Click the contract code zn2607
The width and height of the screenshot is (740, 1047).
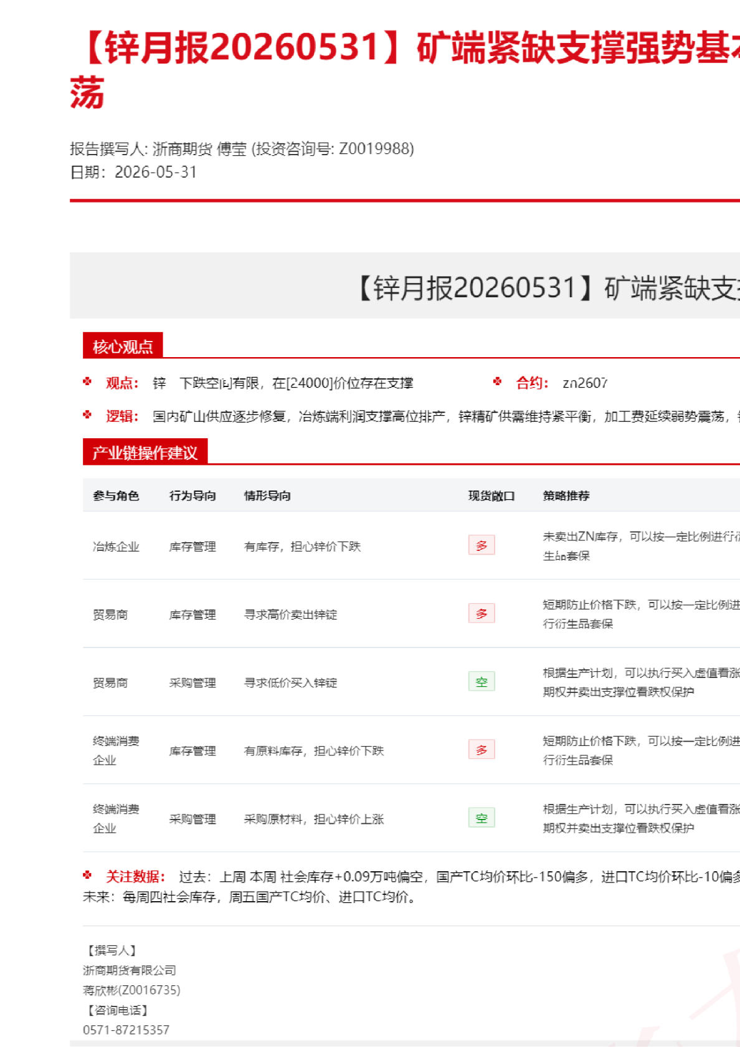tap(585, 383)
